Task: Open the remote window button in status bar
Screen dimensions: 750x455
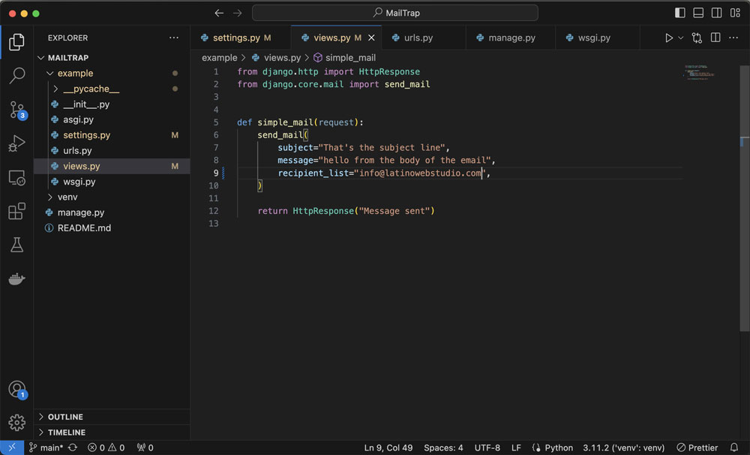Action: click(12, 447)
